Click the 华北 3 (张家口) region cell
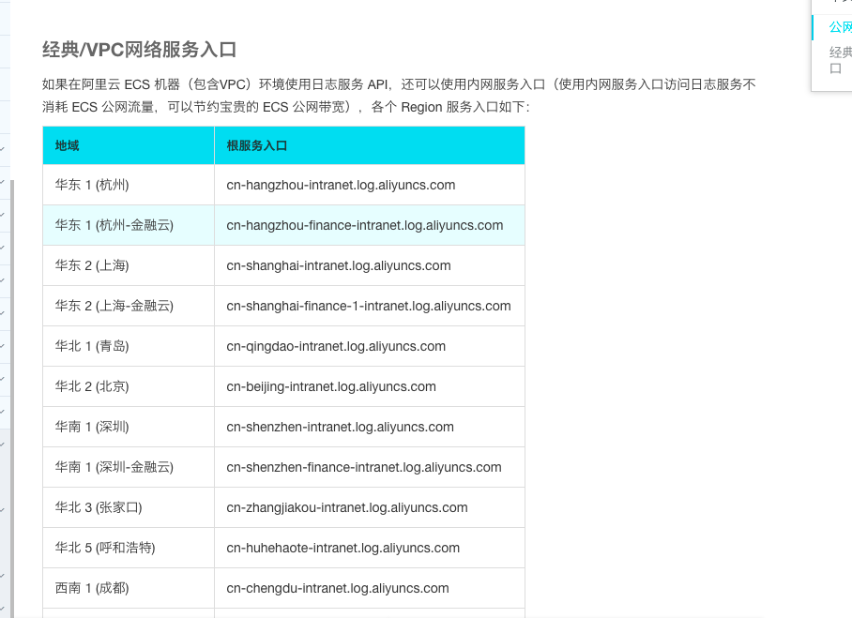This screenshot has width=852, height=618. click(129, 507)
